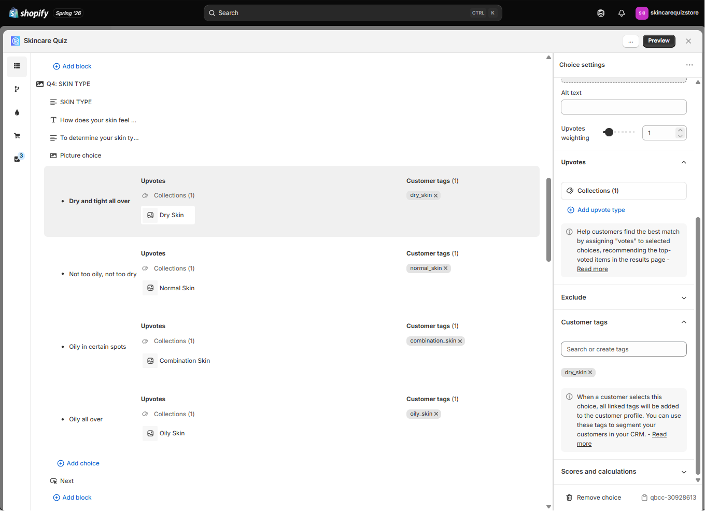Click the Shopify Search bar
Screen dimensions: 705x511
click(353, 13)
